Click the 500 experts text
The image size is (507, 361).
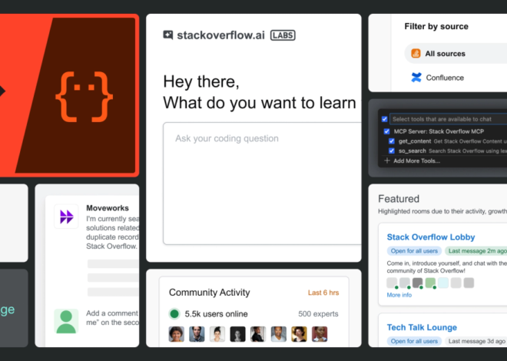coord(318,314)
